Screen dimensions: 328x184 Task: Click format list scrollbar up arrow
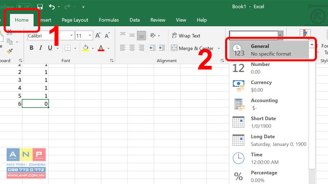point(312,45)
